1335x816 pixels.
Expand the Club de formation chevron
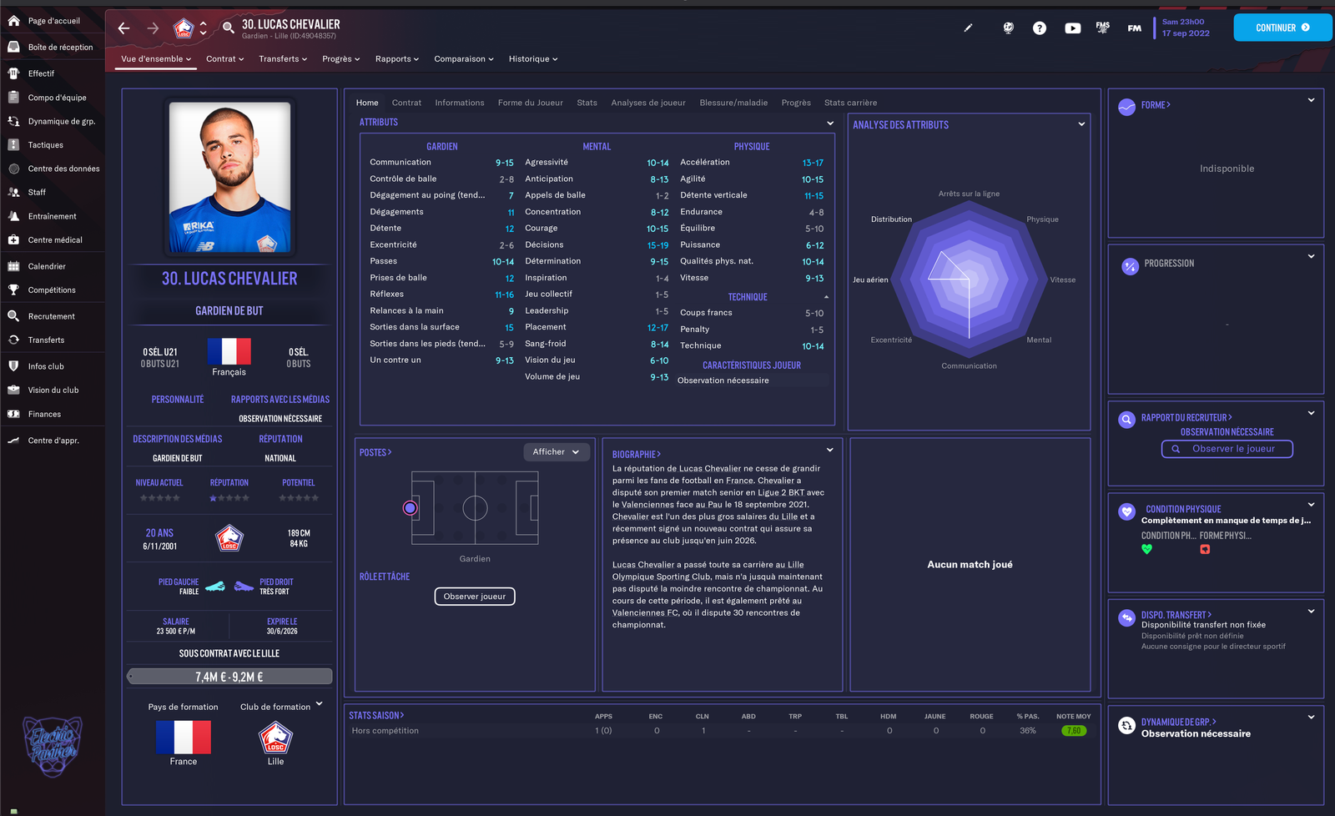click(x=319, y=704)
